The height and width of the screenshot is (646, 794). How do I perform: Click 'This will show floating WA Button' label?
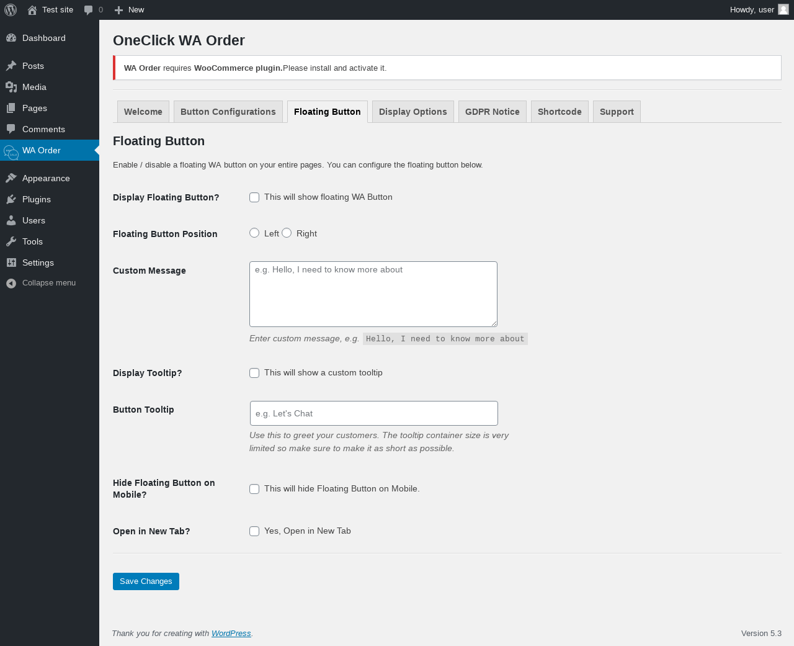click(328, 197)
